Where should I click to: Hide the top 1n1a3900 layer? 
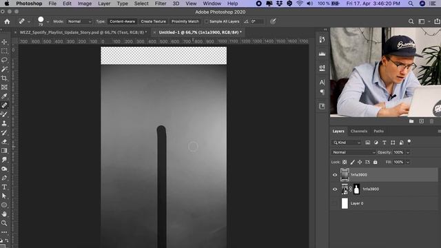coord(335,175)
